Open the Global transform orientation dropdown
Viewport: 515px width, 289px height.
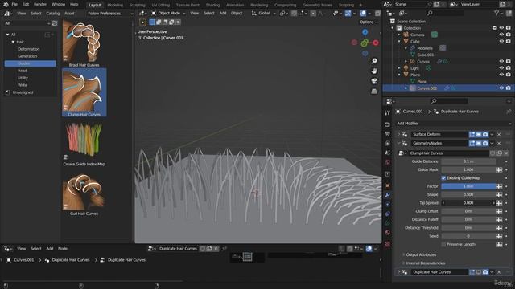click(263, 14)
